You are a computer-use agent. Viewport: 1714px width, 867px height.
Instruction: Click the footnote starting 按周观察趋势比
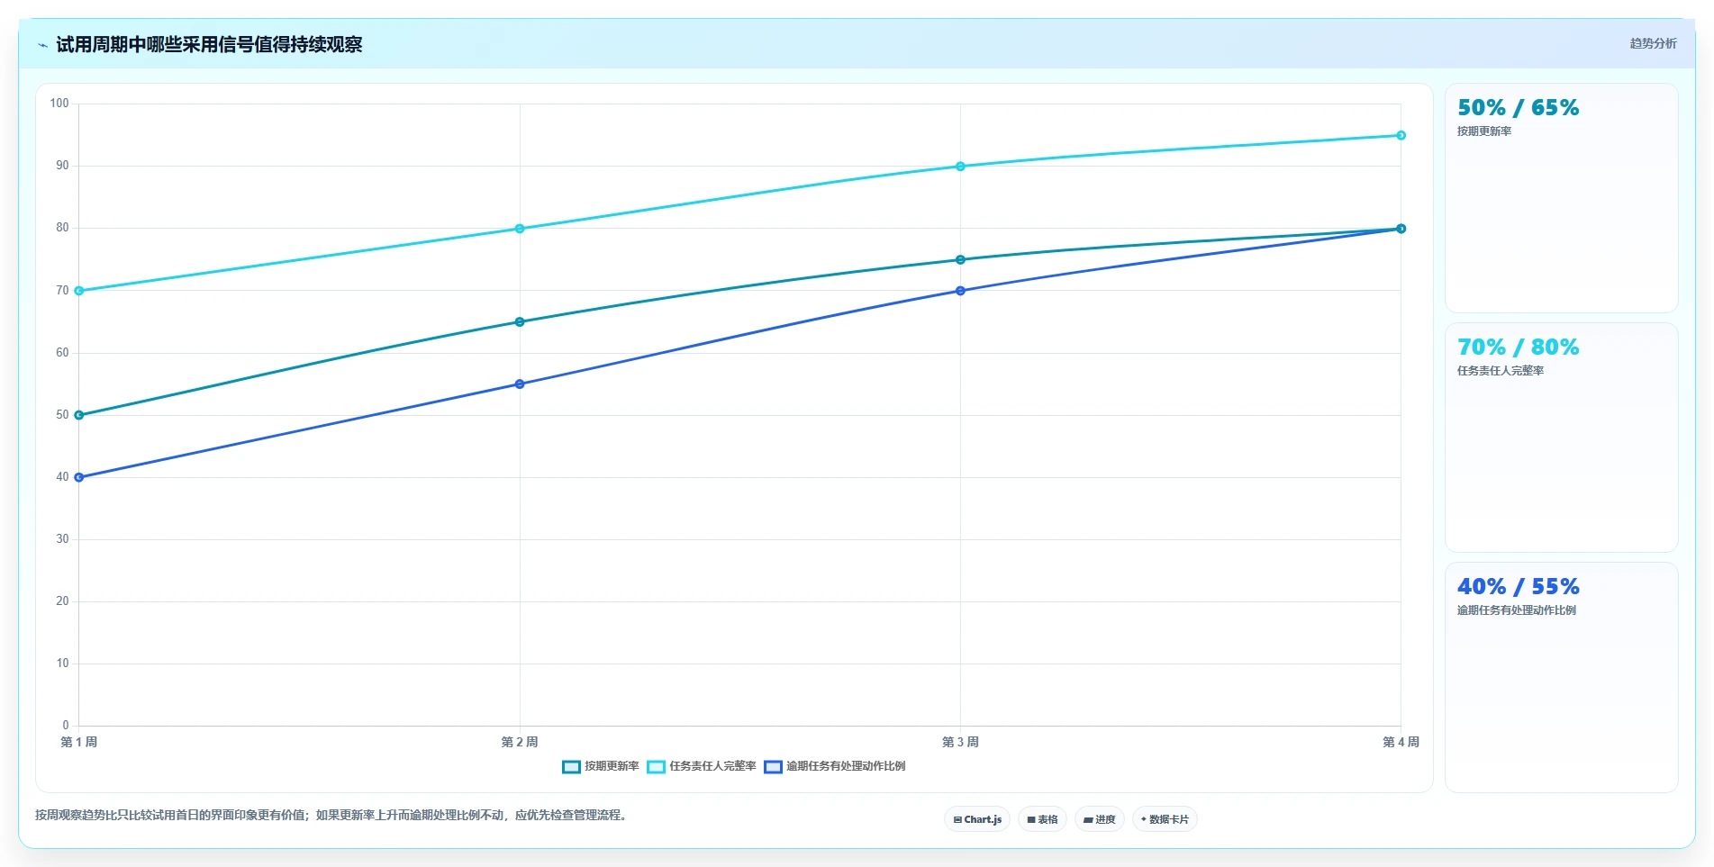tap(331, 816)
